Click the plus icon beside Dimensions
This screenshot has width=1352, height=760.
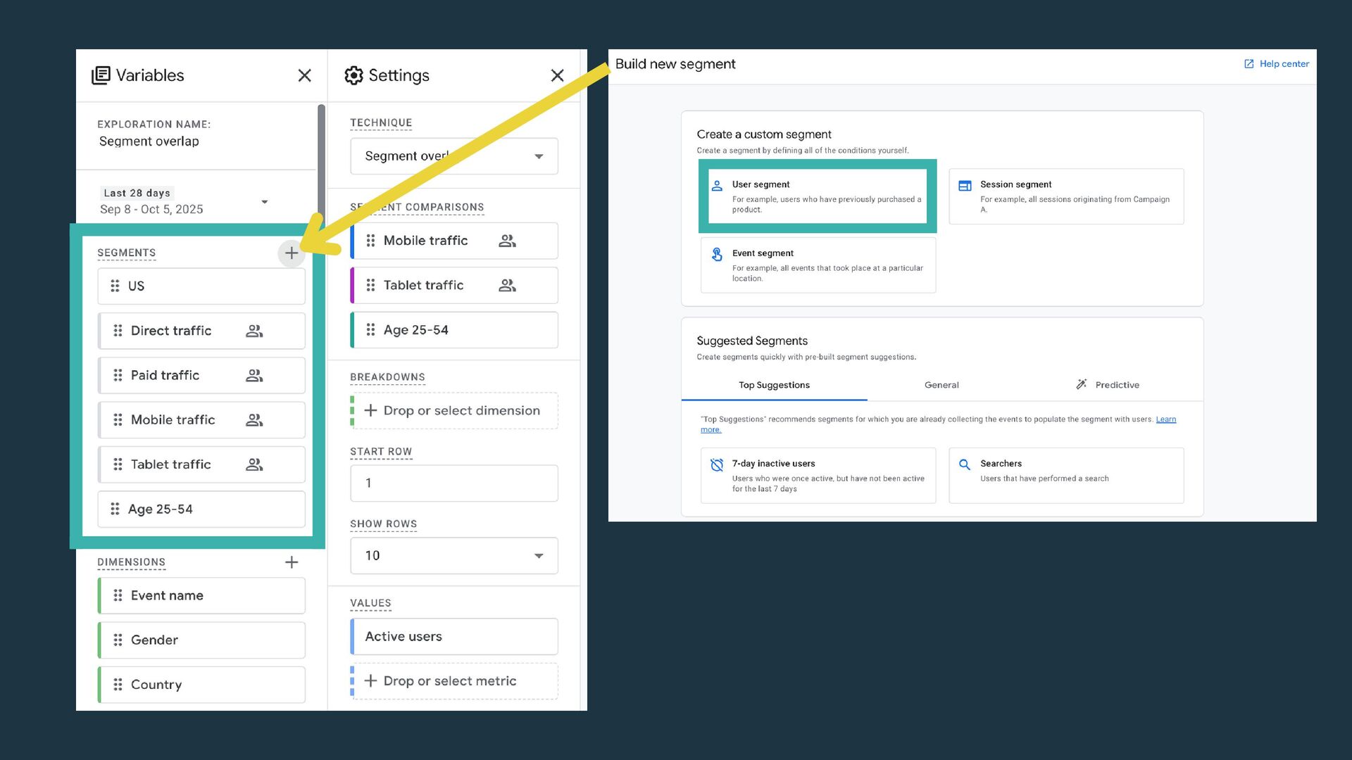pos(291,562)
